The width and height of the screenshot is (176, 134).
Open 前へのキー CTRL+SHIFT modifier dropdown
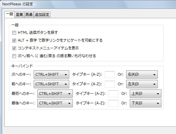point(51,84)
